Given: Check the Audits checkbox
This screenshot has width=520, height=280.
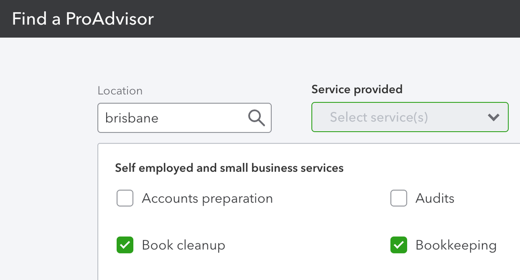Looking at the screenshot, I should pyautogui.click(x=399, y=198).
